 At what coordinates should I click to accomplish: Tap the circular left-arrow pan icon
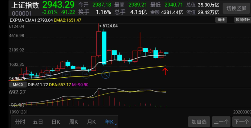tap(67, 74)
